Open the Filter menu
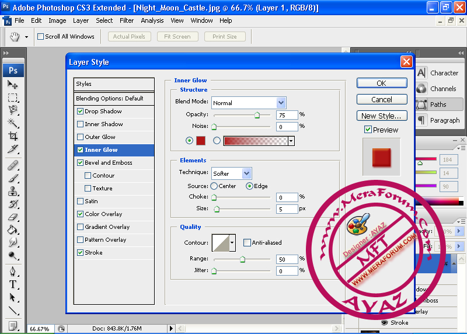This screenshot has width=467, height=334. pos(127,20)
